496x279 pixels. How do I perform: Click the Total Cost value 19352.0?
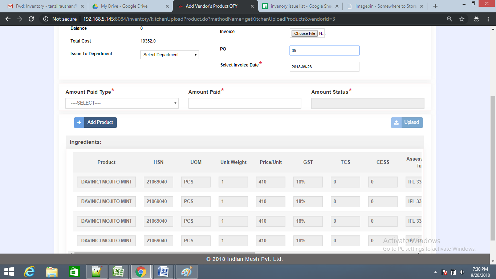pyautogui.click(x=148, y=41)
